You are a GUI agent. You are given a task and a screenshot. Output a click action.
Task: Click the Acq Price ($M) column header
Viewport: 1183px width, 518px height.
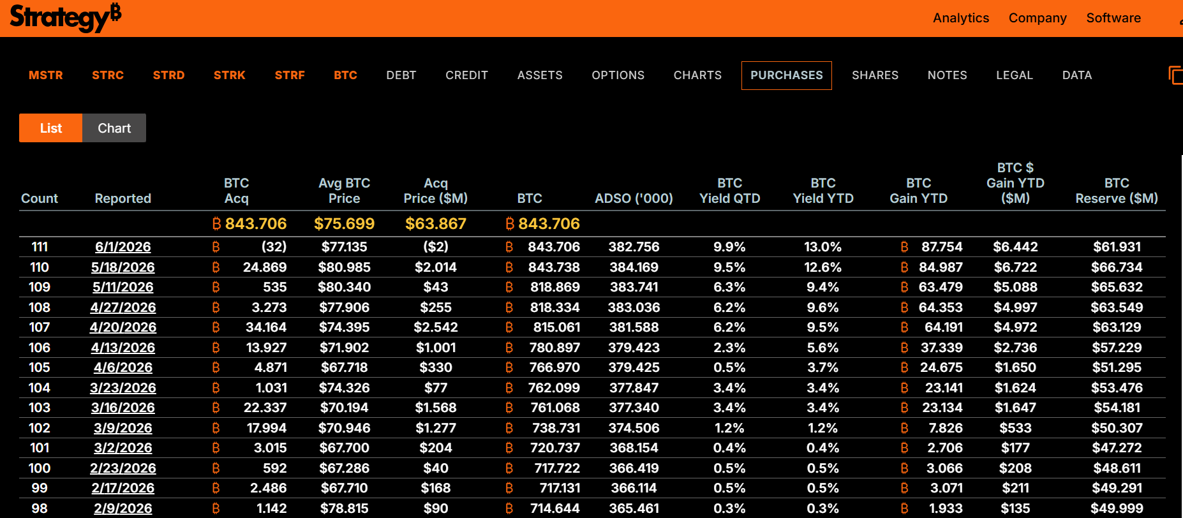pos(436,191)
